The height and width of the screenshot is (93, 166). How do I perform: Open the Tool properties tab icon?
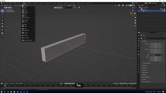tap(139, 36)
